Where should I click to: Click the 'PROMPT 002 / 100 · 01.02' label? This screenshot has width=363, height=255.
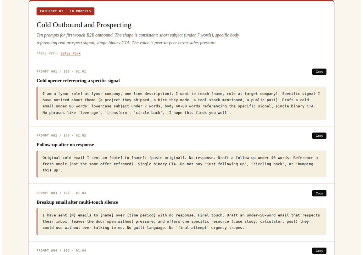coord(61,135)
